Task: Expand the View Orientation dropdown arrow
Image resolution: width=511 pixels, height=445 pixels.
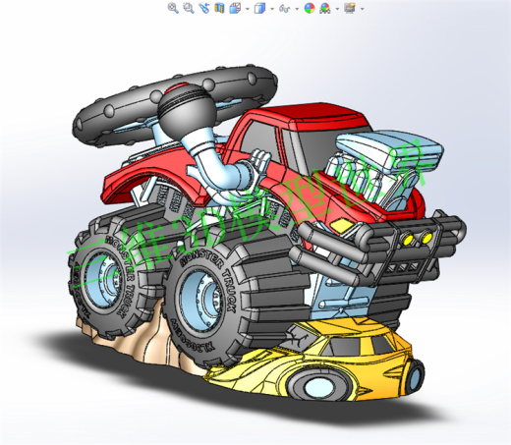Action: pyautogui.click(x=247, y=9)
